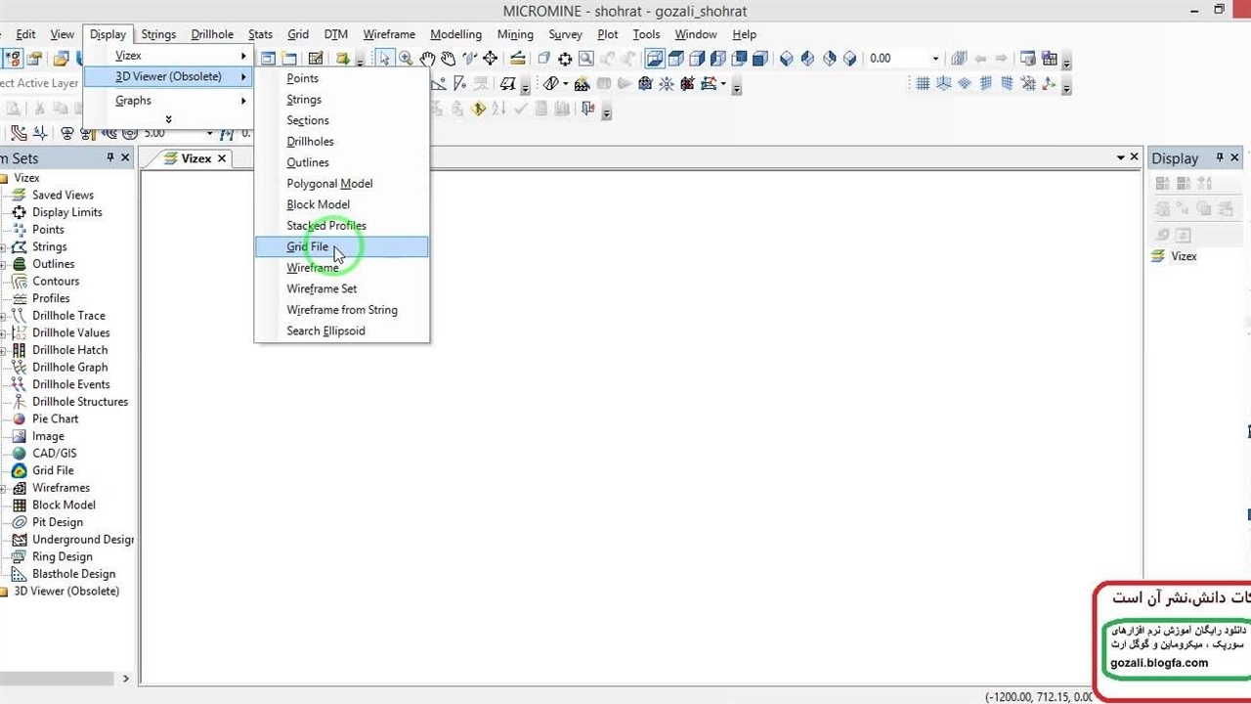
Task: Expand the Graphs submenu arrow
Action: 243,101
